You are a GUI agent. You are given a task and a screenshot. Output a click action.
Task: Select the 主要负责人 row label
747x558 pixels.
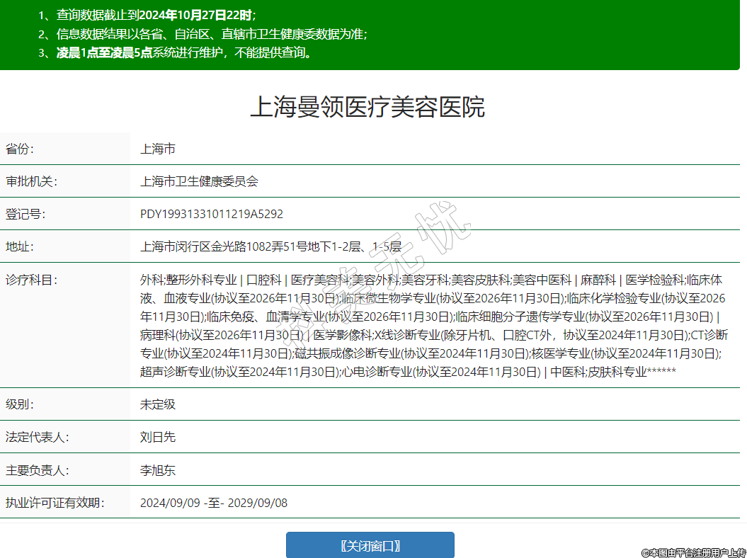tap(37, 470)
